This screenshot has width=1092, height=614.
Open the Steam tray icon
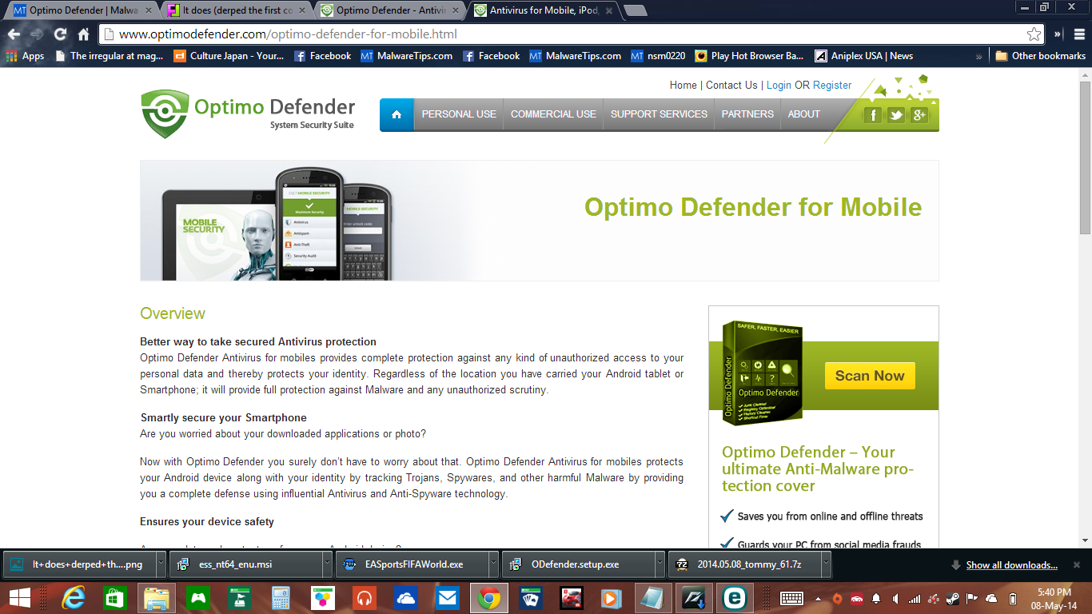click(x=953, y=598)
